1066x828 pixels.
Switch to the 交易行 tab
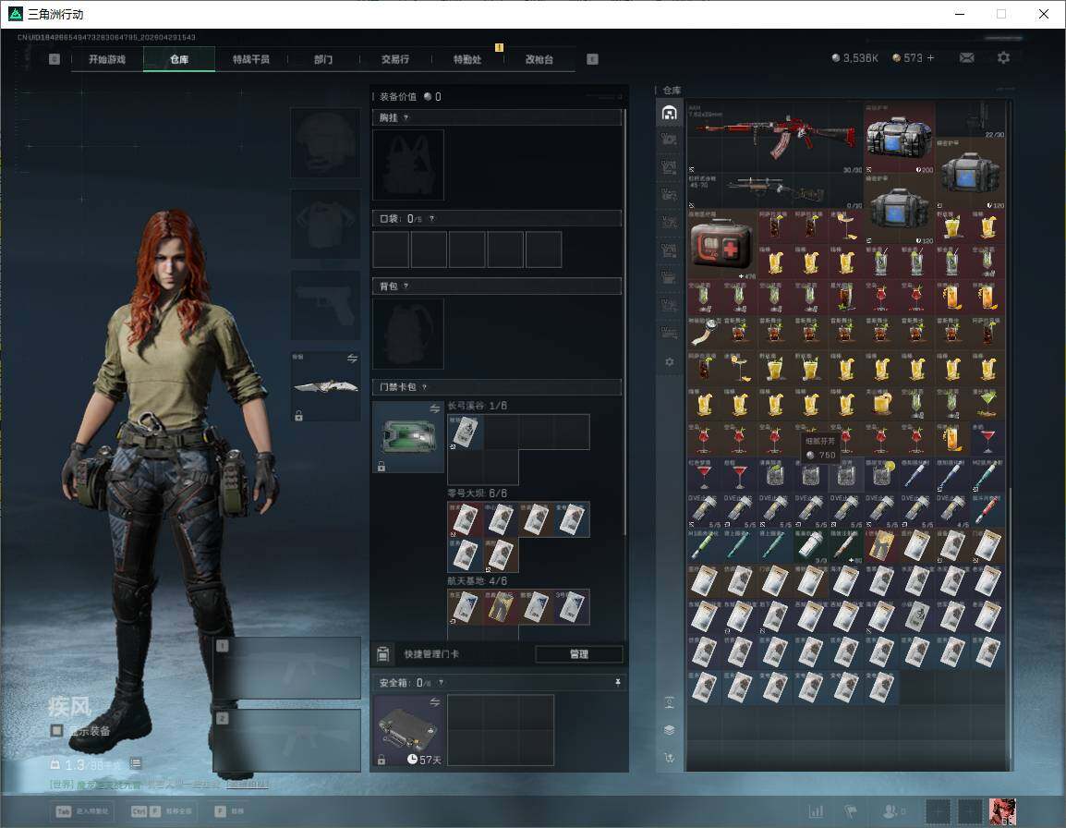[395, 59]
